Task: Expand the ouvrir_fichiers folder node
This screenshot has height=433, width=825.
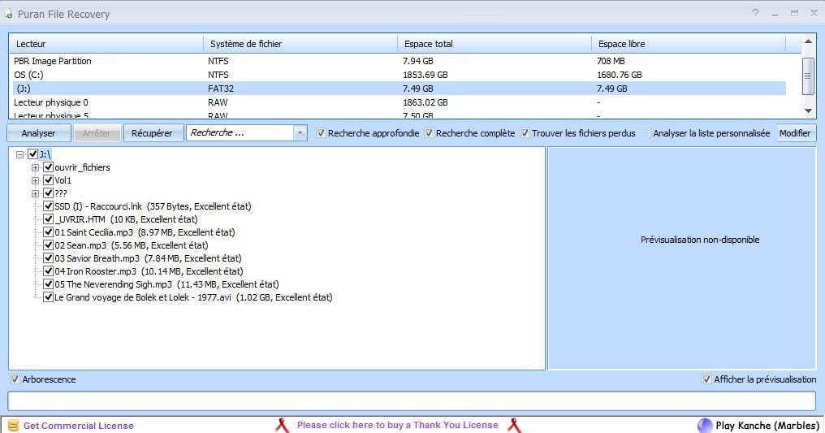Action: pos(36,167)
